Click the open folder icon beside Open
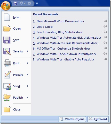The height and width of the screenshot is (124, 111). tap(7, 29)
